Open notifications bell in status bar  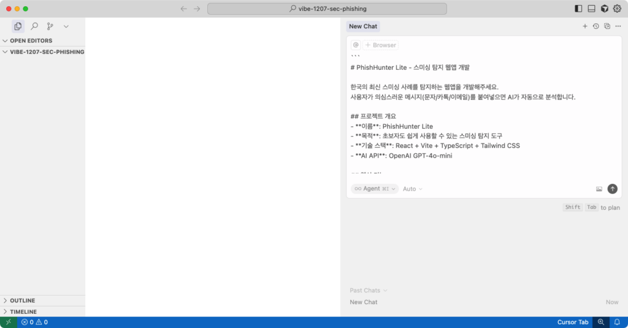617,322
